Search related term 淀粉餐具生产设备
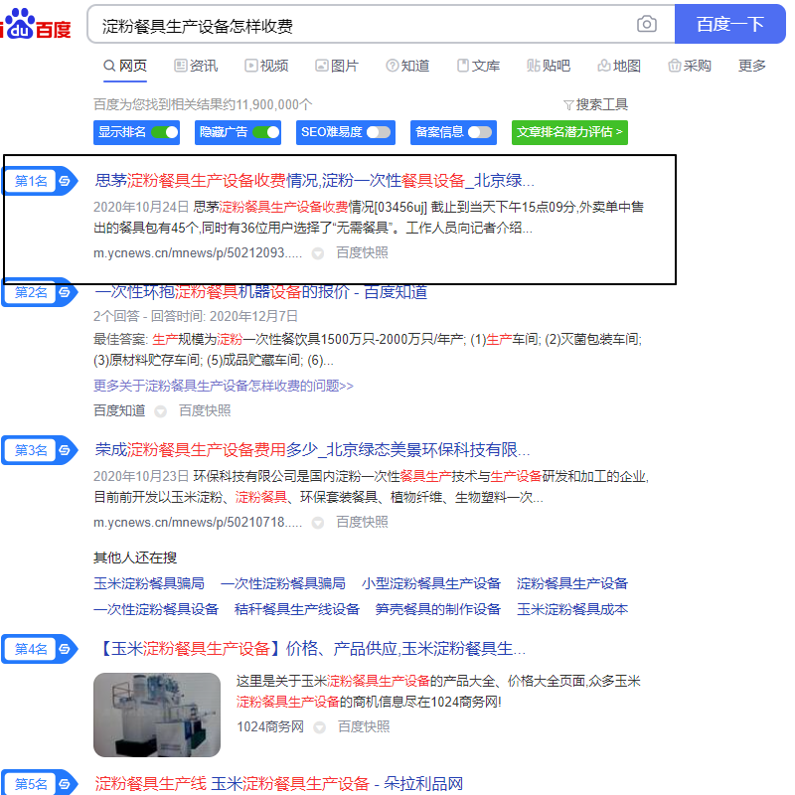This screenshot has width=795, height=795. 572,583
